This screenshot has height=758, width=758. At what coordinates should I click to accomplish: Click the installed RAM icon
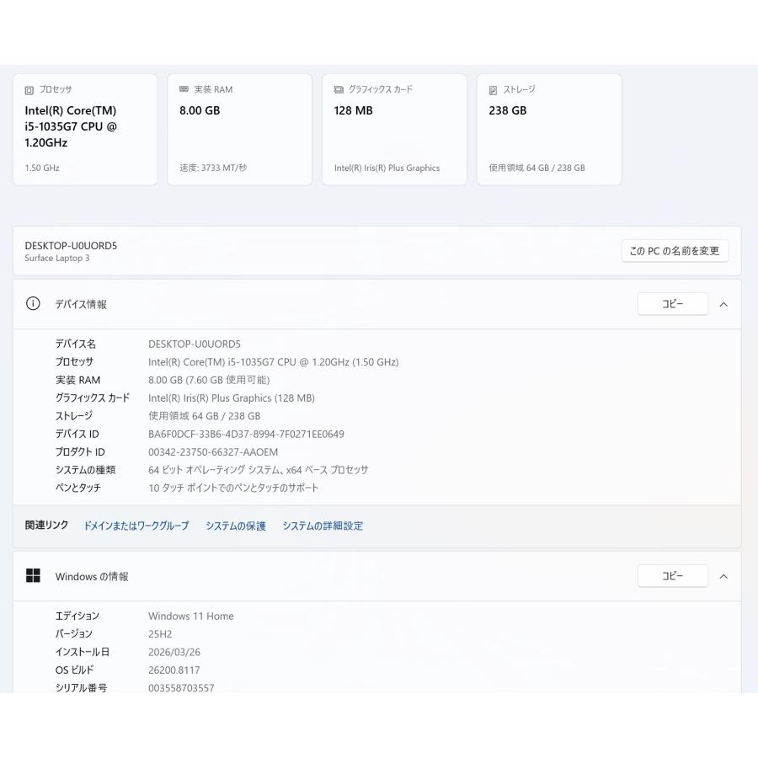[184, 89]
